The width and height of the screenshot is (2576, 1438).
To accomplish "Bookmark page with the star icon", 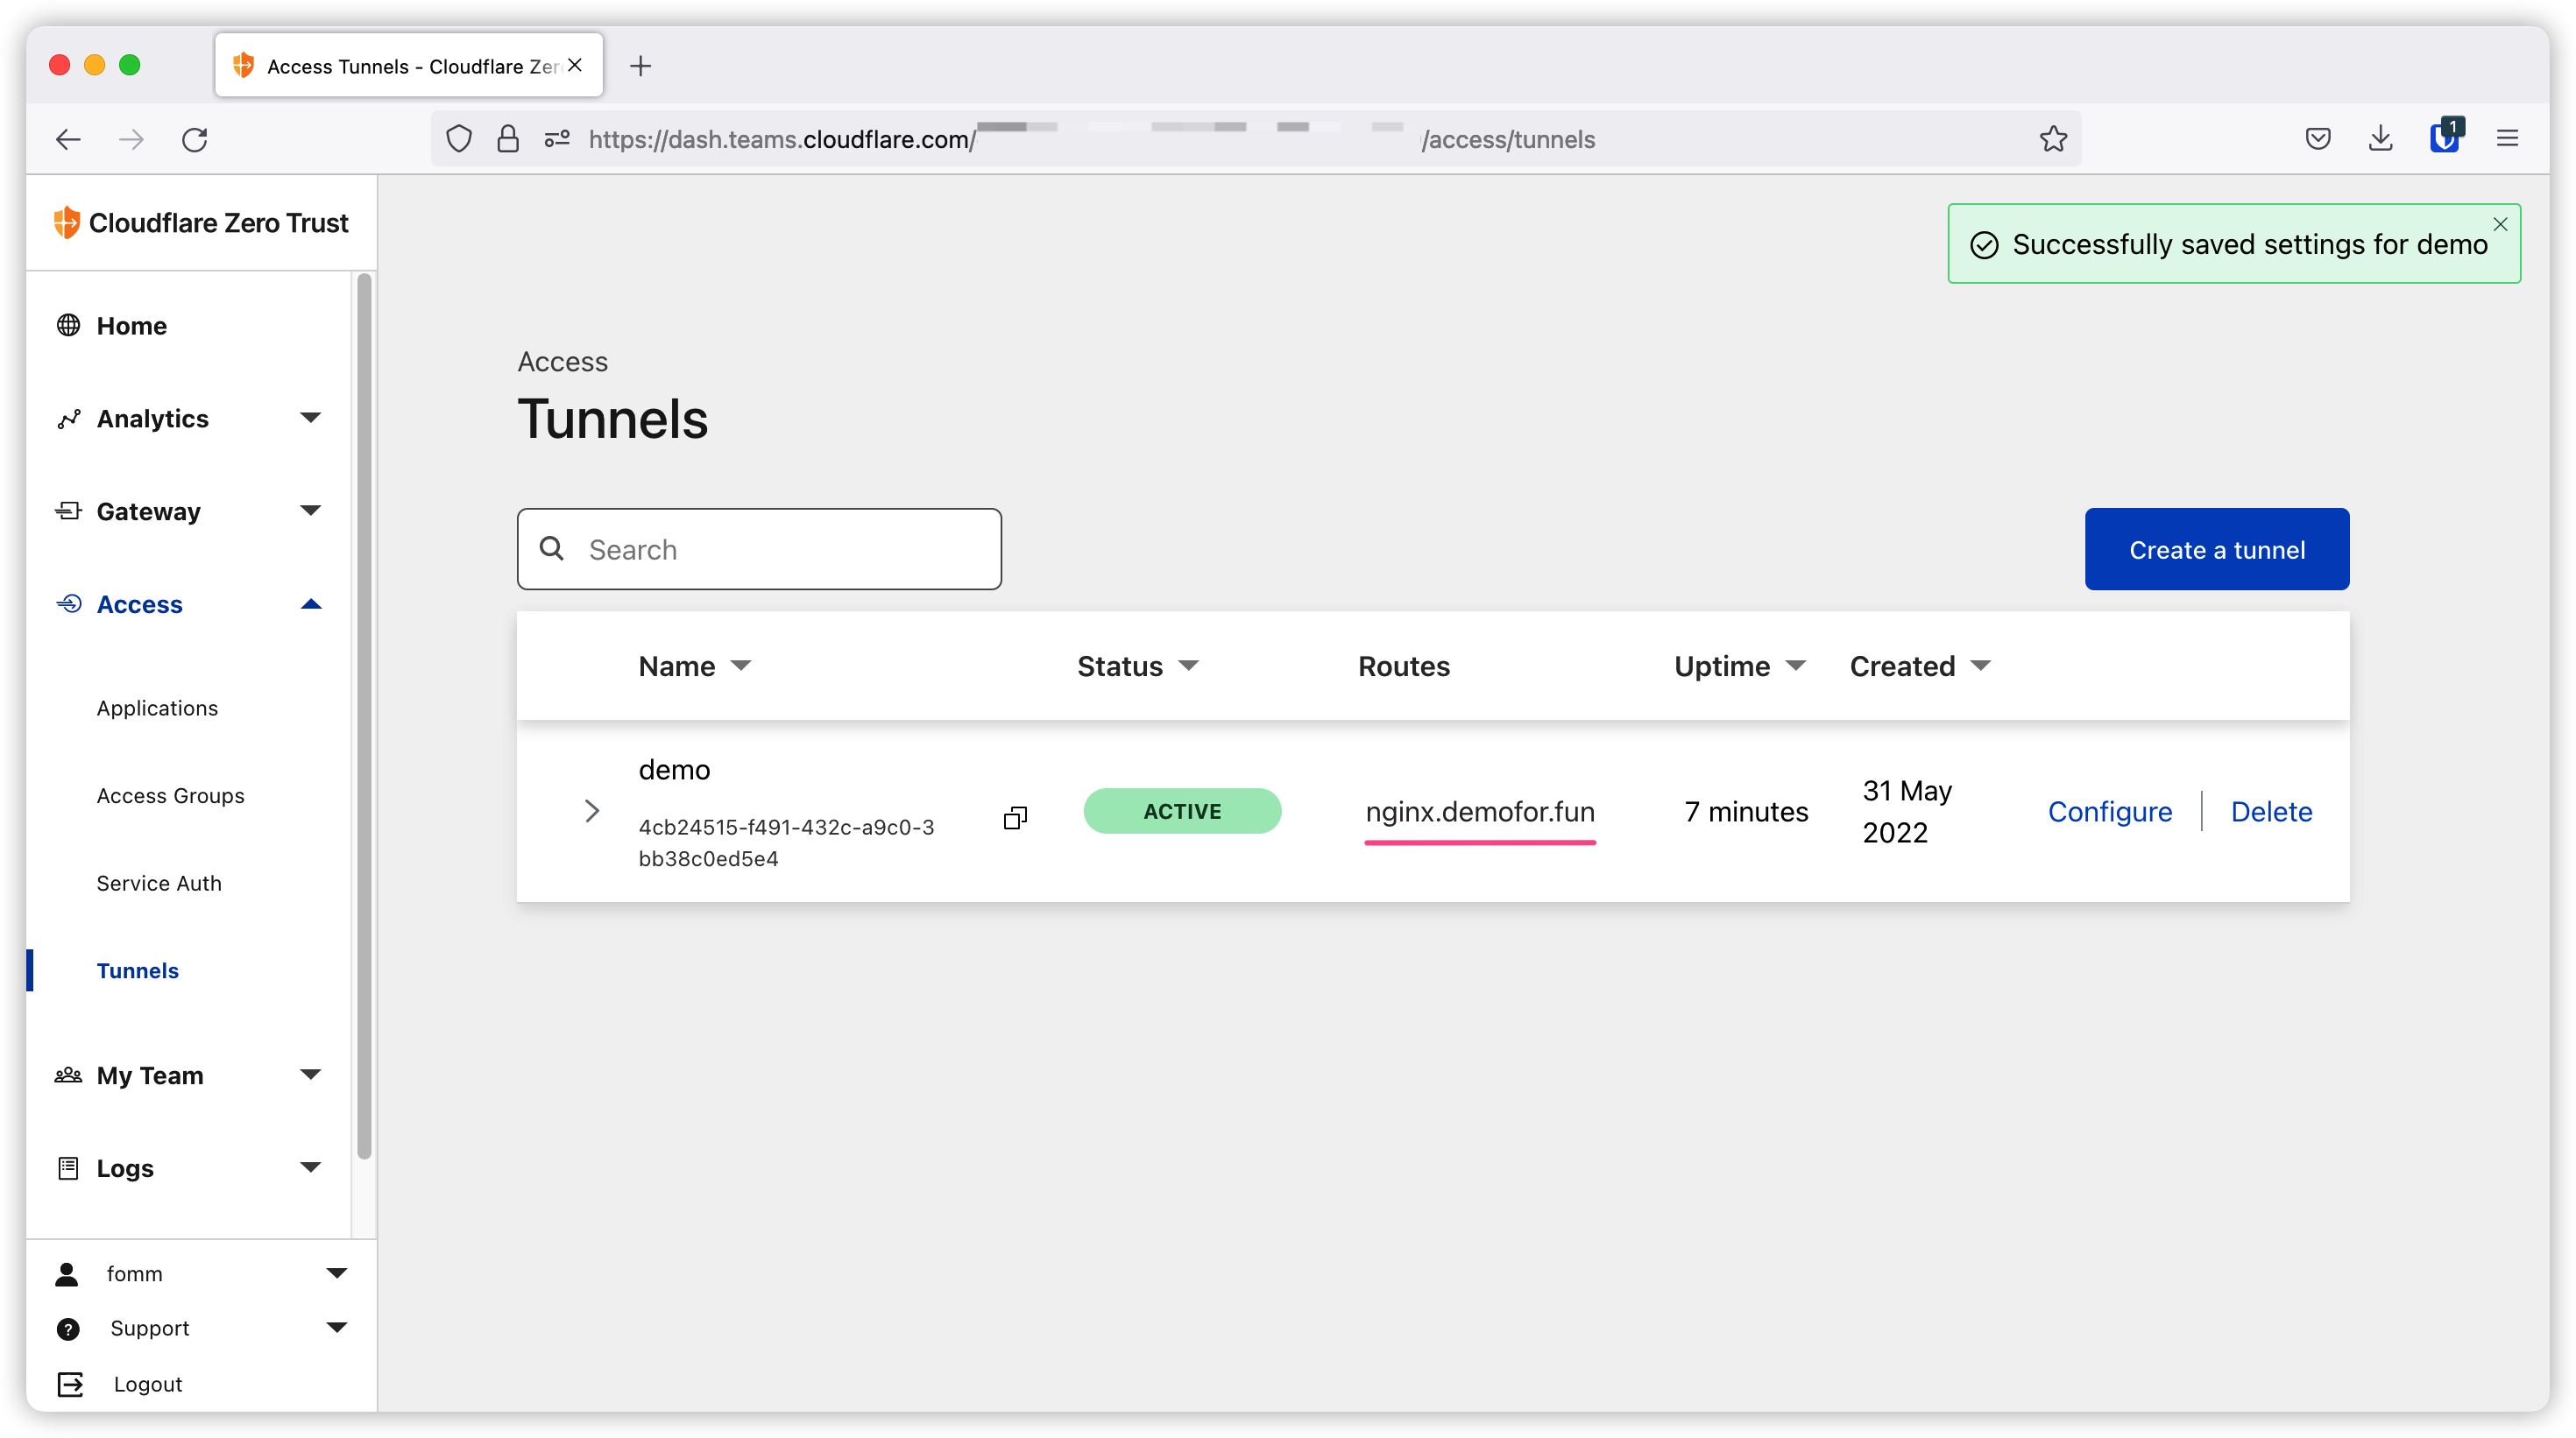I will (2053, 139).
